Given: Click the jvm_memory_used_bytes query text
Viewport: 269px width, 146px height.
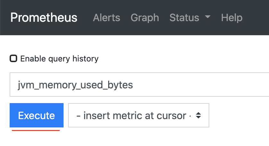Looking at the screenshot, I should point(75,85).
